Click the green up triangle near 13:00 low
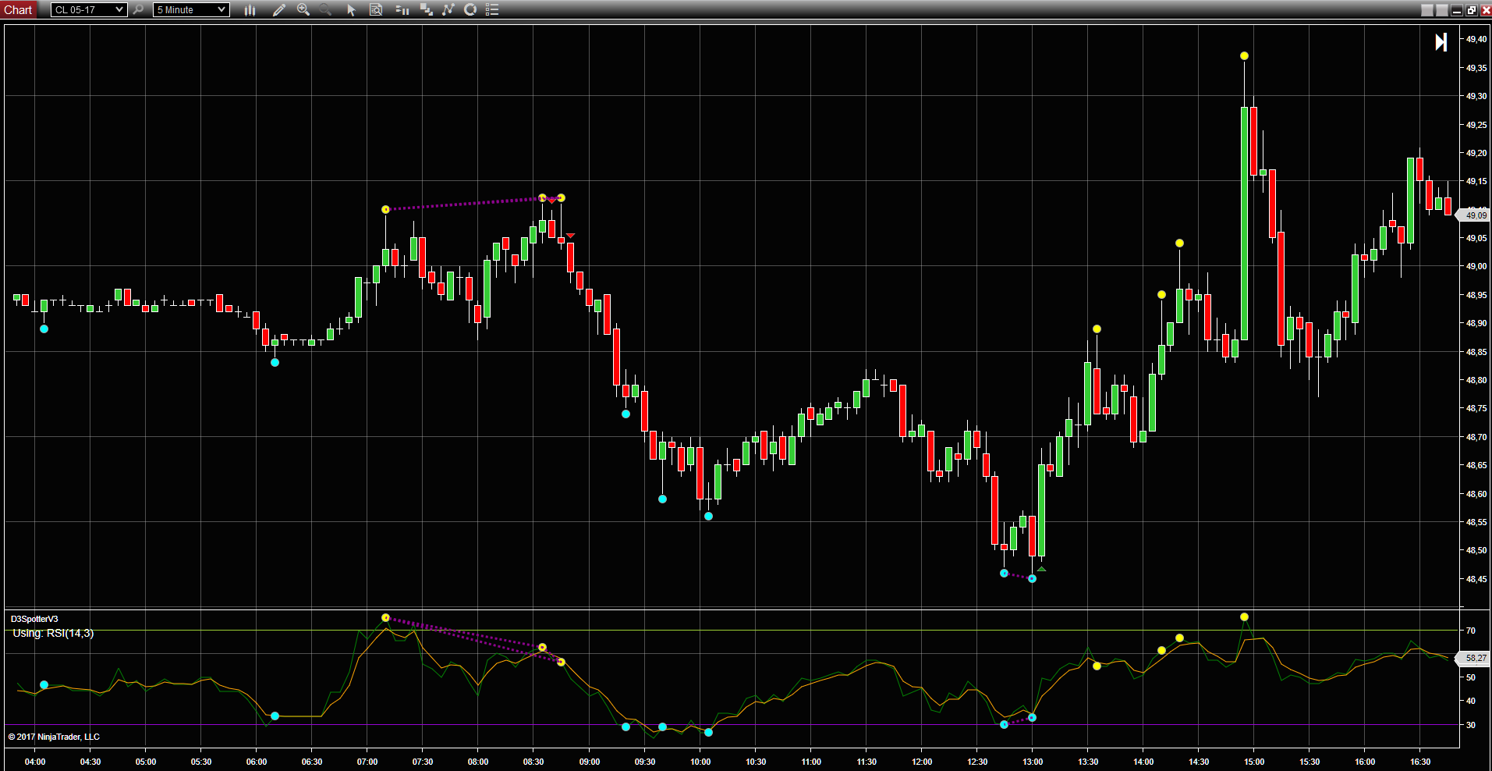 coord(1041,570)
